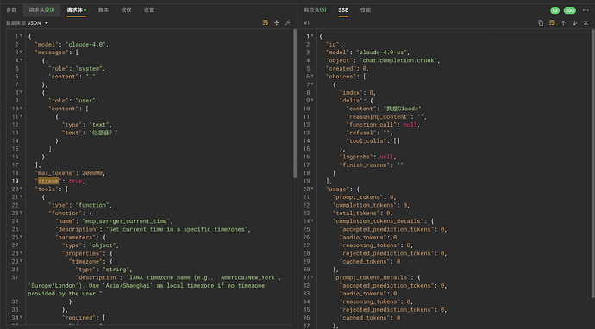Screen dimensions: 595x329
Task: Collapse the "choices" array in the response
Action: (x=312, y=77)
